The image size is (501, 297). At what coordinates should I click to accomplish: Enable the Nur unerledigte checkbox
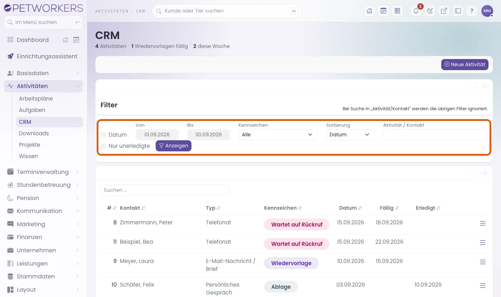click(x=103, y=146)
